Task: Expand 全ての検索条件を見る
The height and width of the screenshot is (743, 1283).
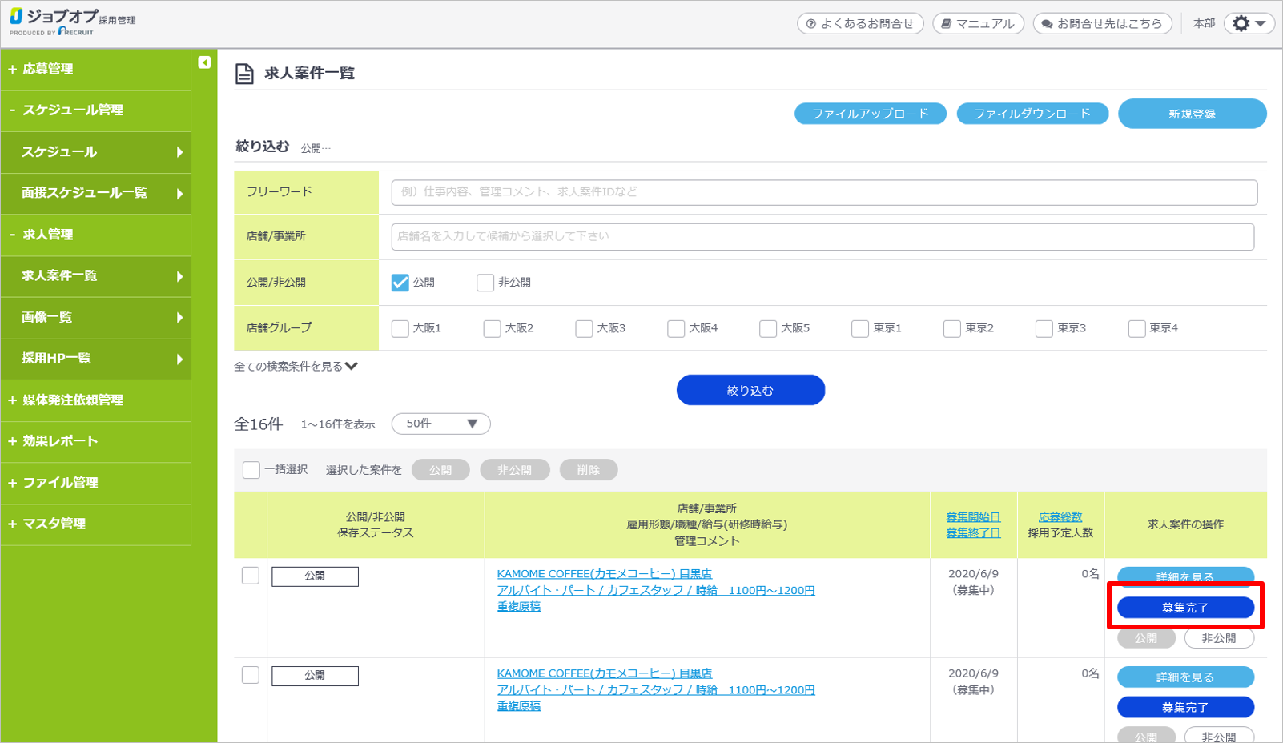Action: pos(296,367)
